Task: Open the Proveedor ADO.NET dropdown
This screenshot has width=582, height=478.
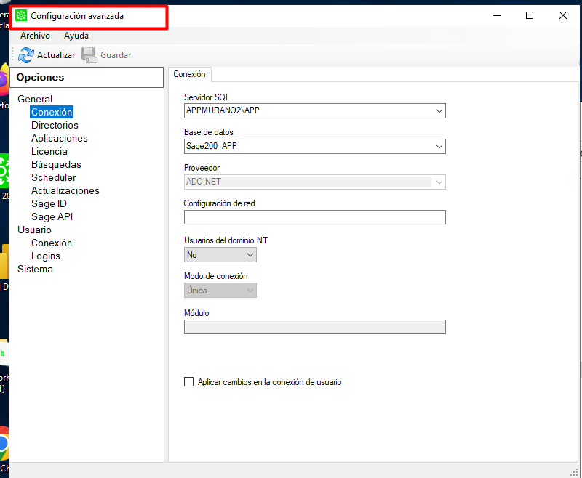Action: click(x=439, y=182)
